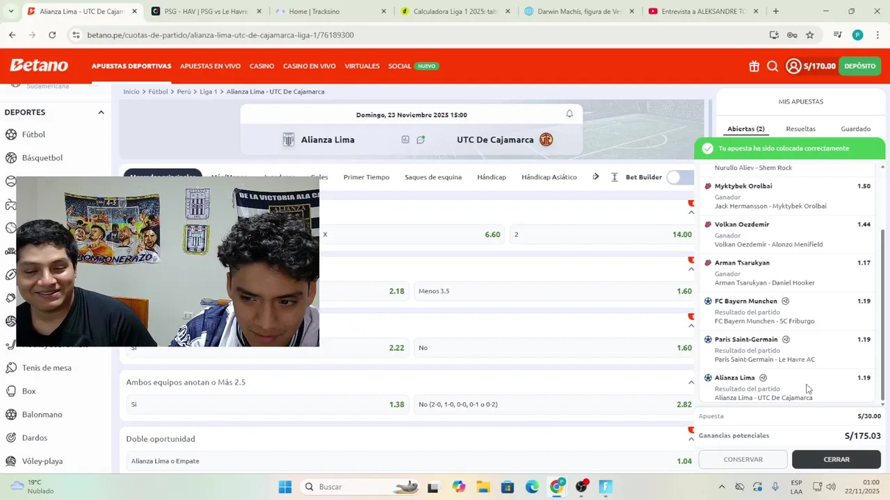Open the Liga 1 breadcrumb link

tap(209, 92)
